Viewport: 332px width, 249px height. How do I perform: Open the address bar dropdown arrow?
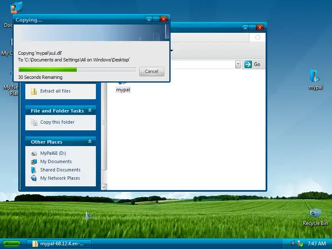point(238,64)
